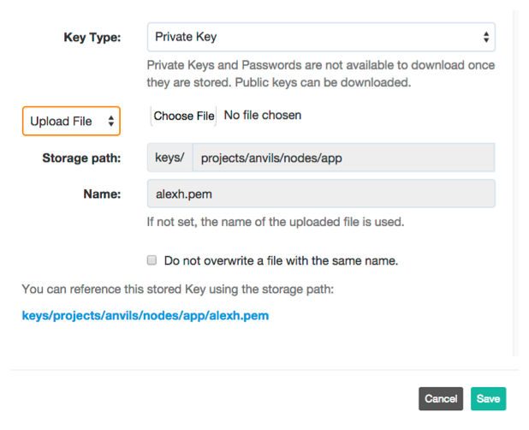The image size is (529, 430).
Task: Click the 'No file chosen' text
Action: coord(263,116)
